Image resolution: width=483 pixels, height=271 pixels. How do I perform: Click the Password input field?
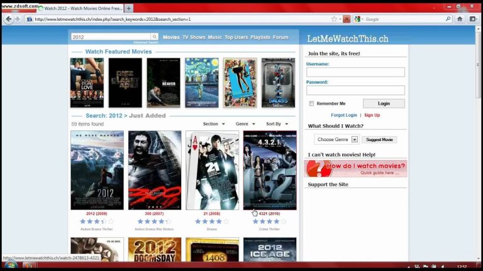(x=355, y=90)
